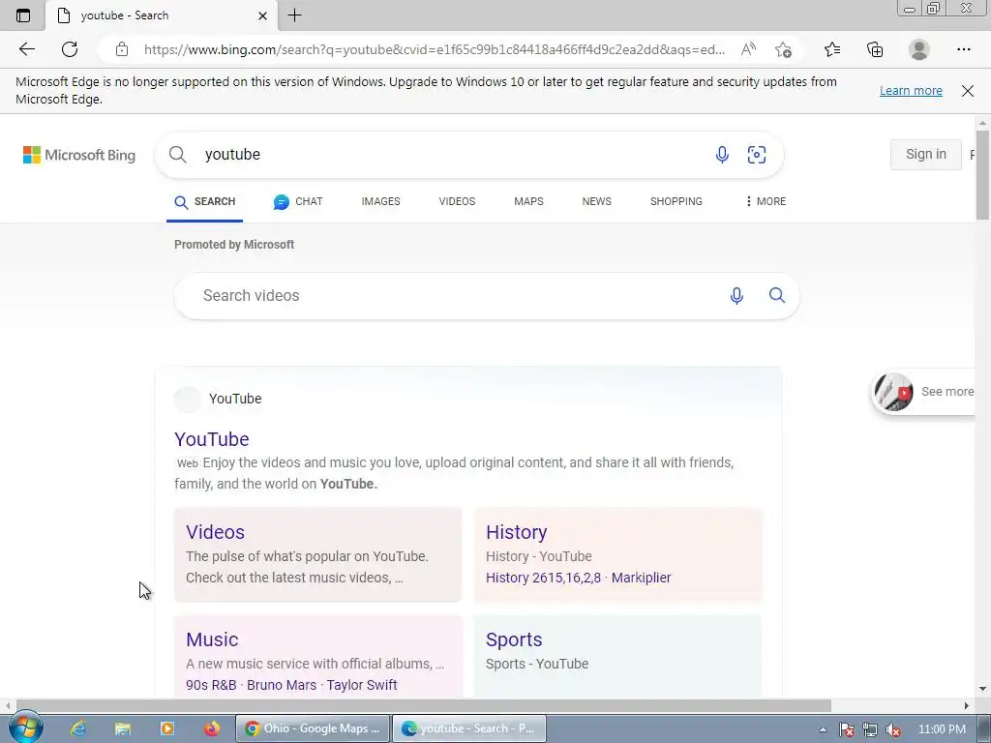This screenshot has height=743, width=991.
Task: Switch to the CHAT tab
Action: [x=298, y=201]
